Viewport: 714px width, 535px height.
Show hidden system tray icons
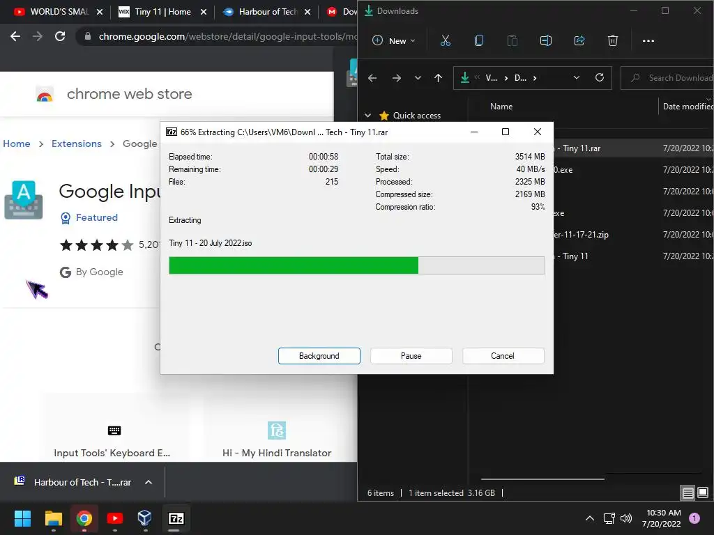(590, 518)
